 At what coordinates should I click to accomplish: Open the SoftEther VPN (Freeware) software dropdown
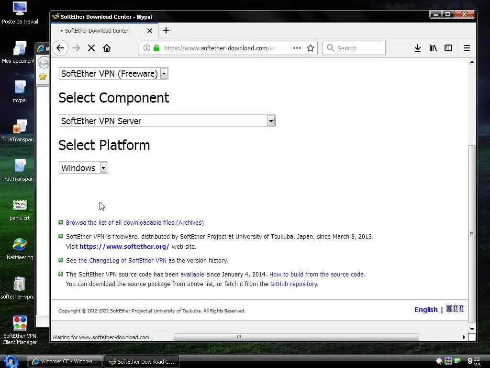pyautogui.click(x=113, y=73)
